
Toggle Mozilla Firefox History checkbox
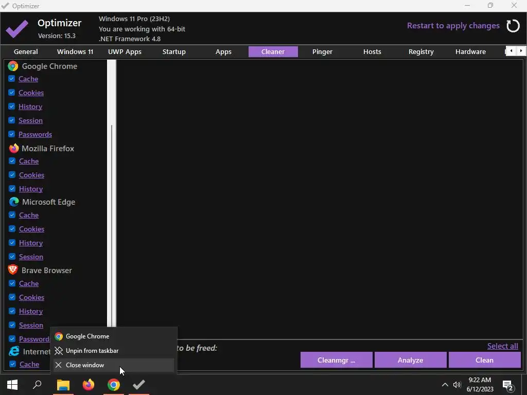12,188
